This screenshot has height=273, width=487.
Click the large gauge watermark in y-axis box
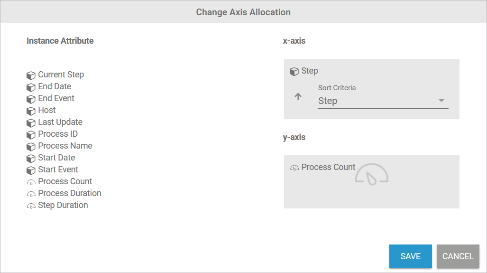pyautogui.click(x=372, y=174)
